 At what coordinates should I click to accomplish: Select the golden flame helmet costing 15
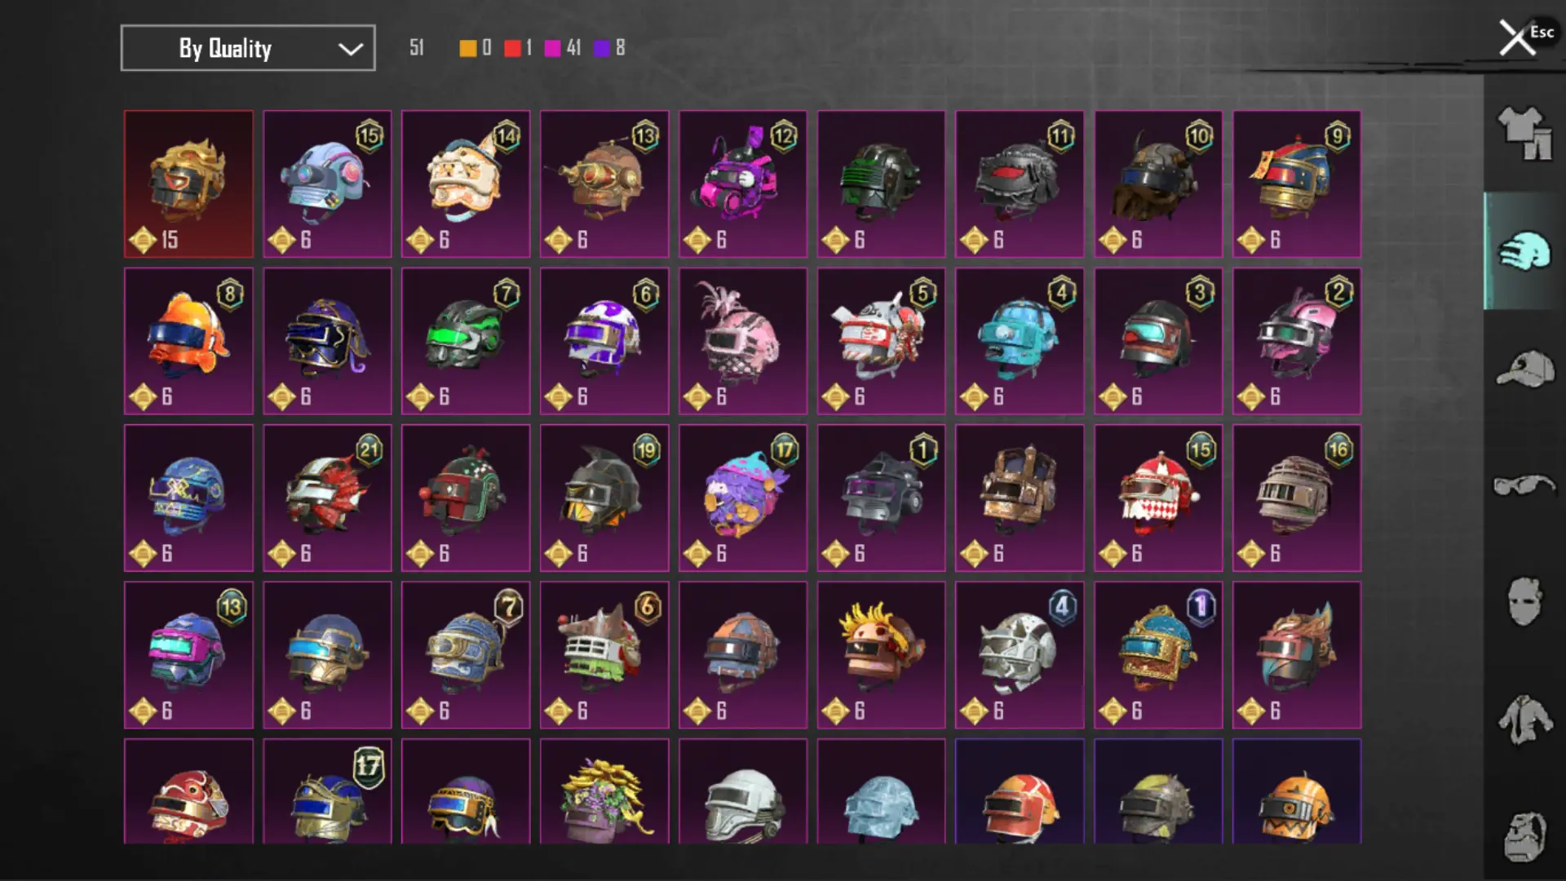pyautogui.click(x=188, y=184)
